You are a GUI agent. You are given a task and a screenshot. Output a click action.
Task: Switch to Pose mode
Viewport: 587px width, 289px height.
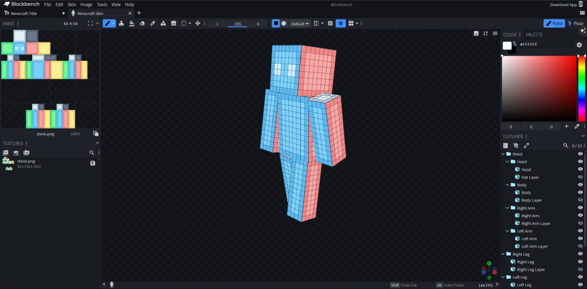coord(576,24)
